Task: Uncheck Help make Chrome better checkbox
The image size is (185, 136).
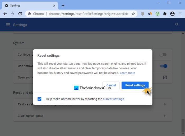Action: [x=39, y=99]
